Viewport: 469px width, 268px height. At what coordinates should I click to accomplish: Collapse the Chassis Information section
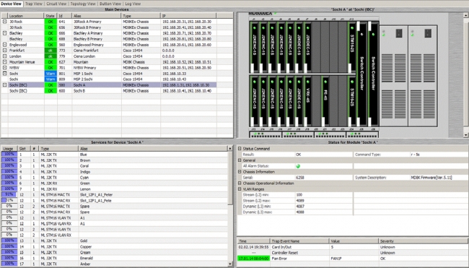click(x=240, y=172)
